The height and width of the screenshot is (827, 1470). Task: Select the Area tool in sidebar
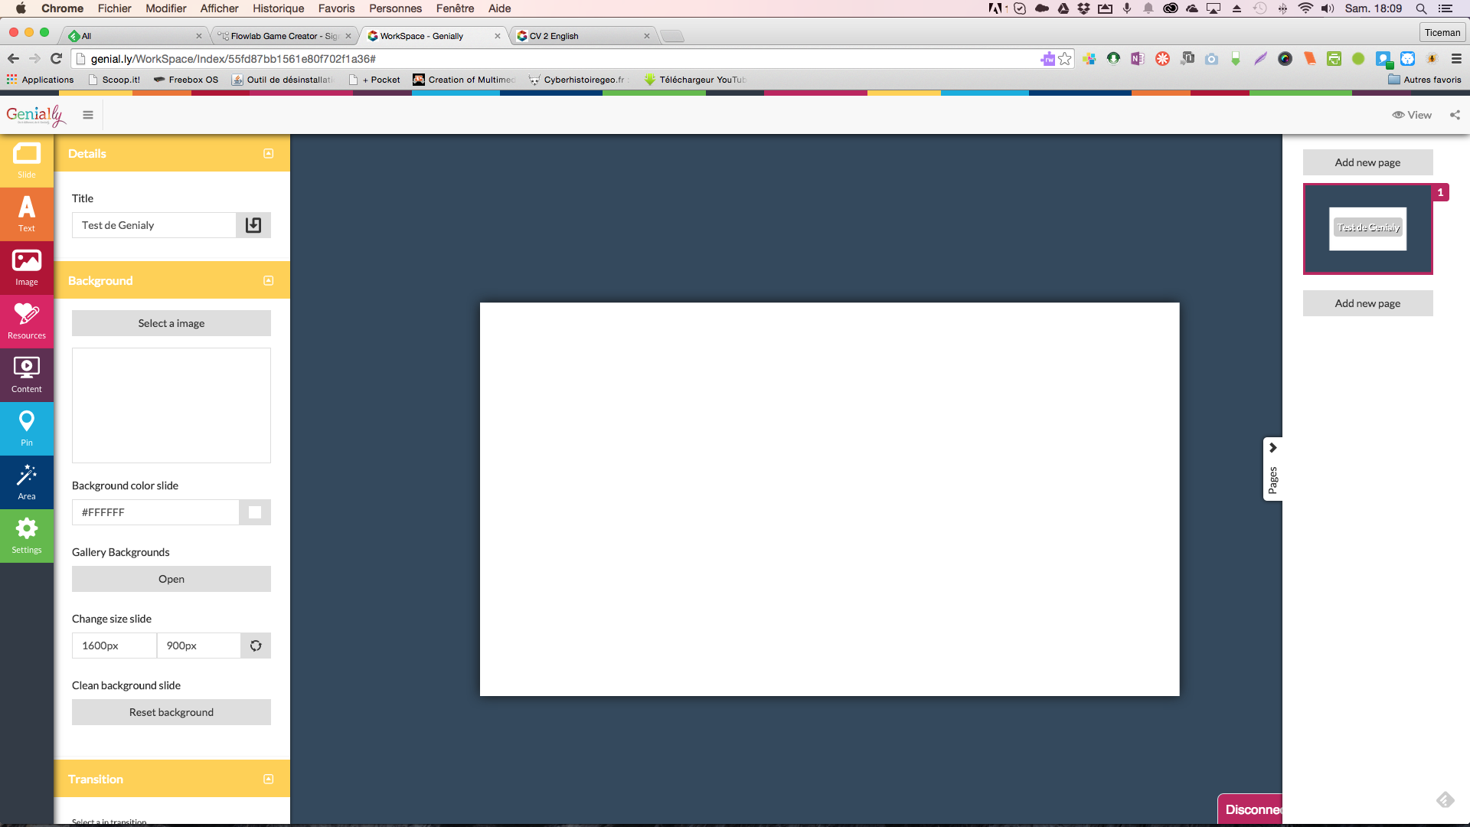(x=26, y=482)
